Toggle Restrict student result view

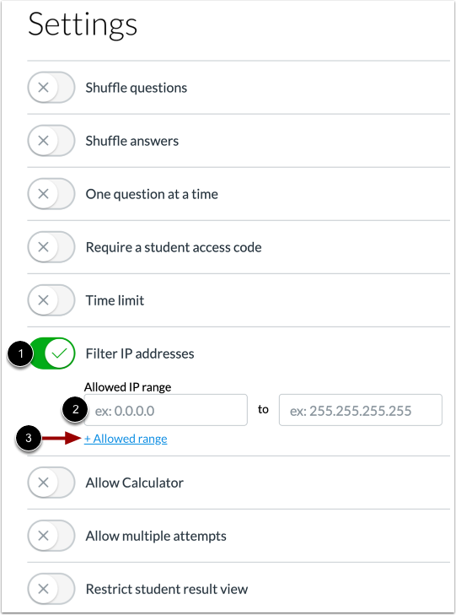[x=51, y=589]
